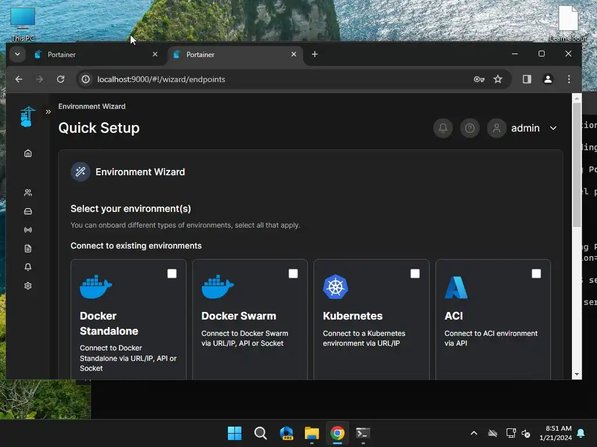Click the Environment Wizard wand icon

click(80, 172)
